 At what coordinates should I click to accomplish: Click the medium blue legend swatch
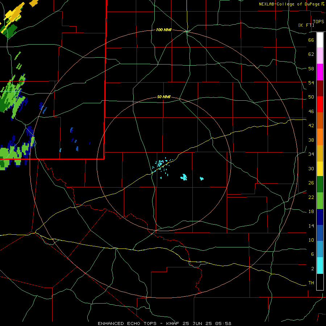(x=320, y=233)
